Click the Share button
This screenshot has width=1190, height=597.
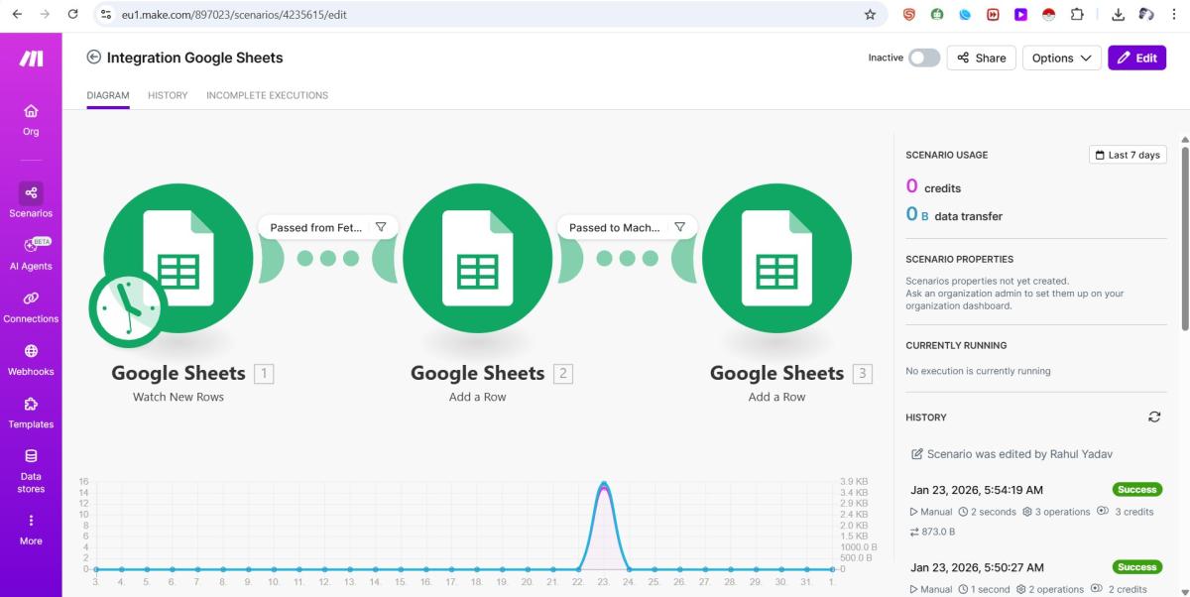pyautogui.click(x=981, y=59)
